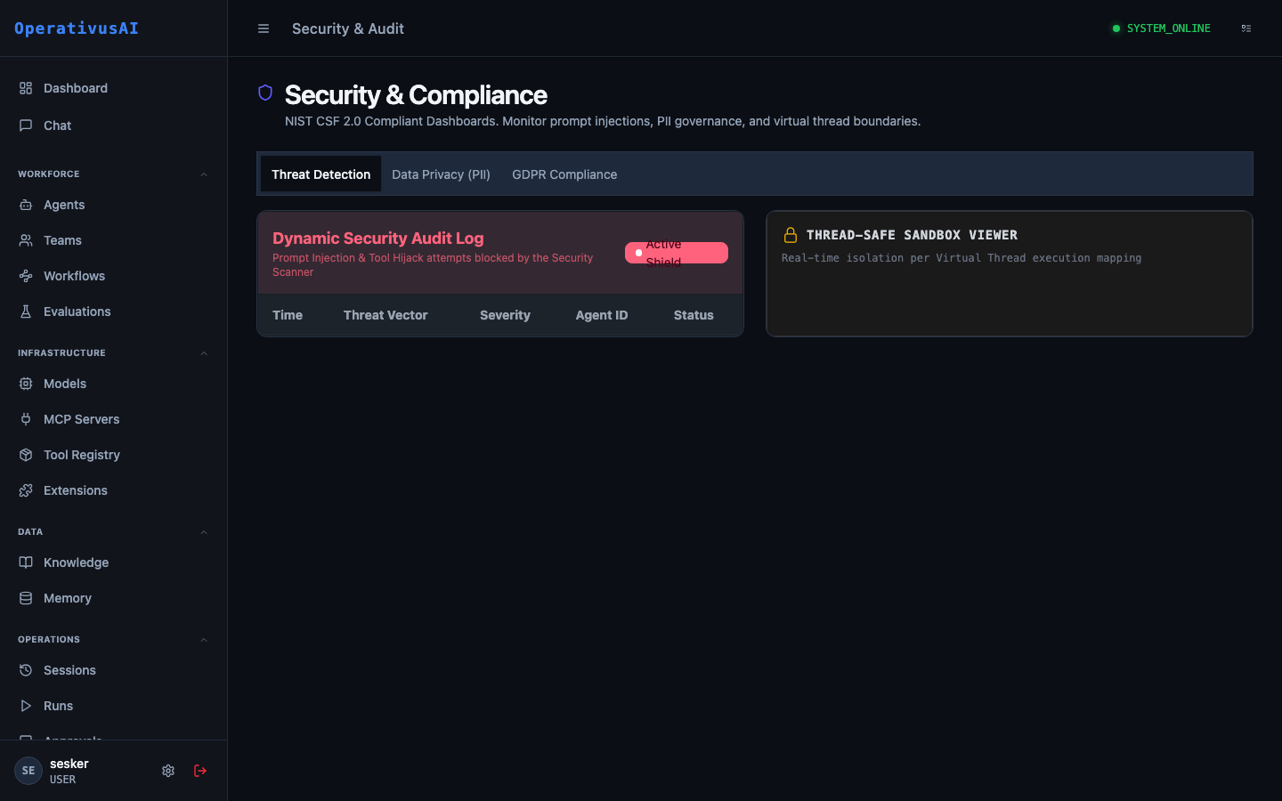Switch to GDPR Compliance tab
Image resolution: width=1282 pixels, height=801 pixels.
(564, 174)
